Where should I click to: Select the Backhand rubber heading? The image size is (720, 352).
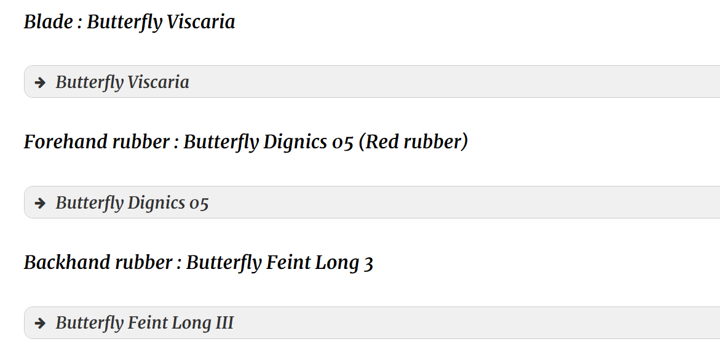click(199, 263)
